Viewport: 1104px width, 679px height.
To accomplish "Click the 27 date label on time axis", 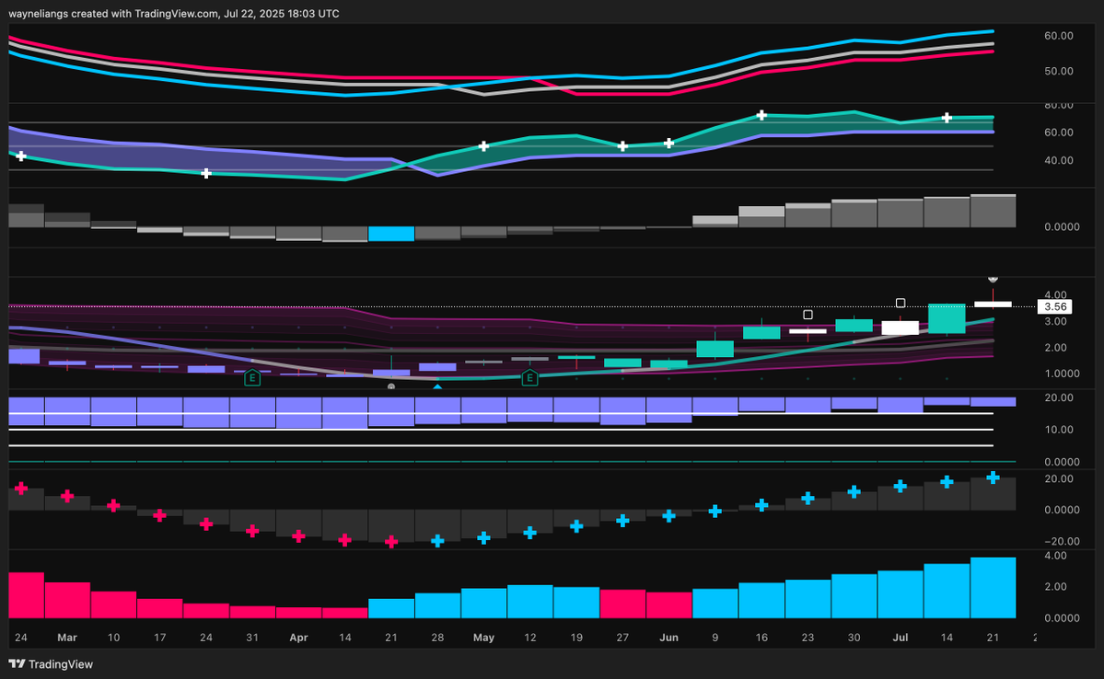I will point(622,638).
